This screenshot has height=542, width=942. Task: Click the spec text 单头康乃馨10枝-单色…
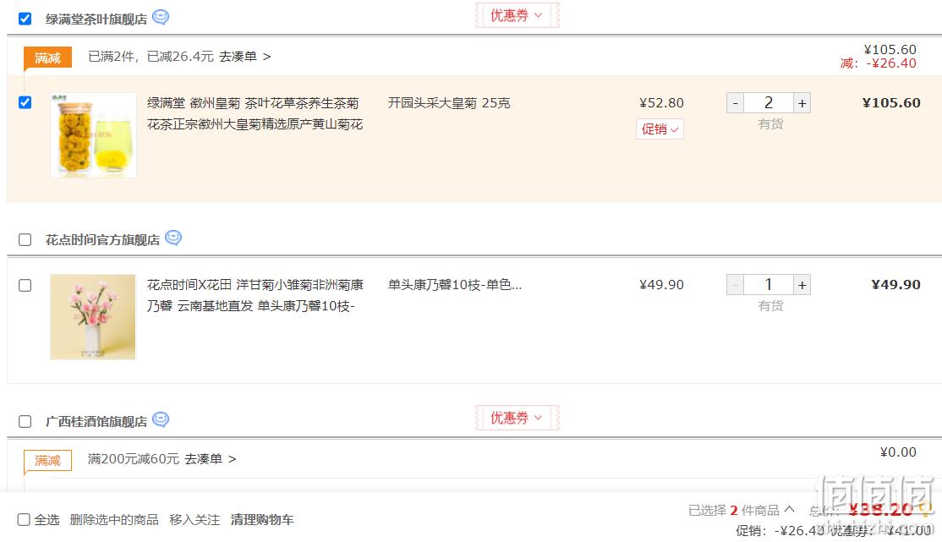pyautogui.click(x=455, y=284)
